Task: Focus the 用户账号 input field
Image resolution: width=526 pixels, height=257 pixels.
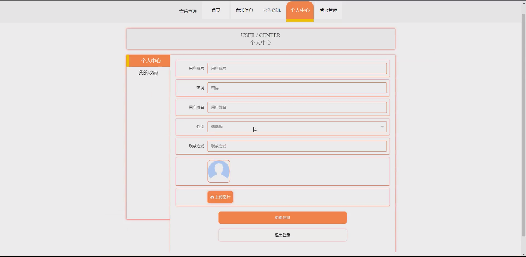Action: click(x=297, y=68)
